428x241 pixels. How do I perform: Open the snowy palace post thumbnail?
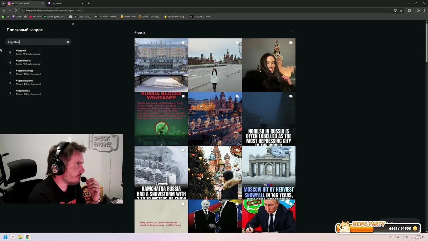161,65
